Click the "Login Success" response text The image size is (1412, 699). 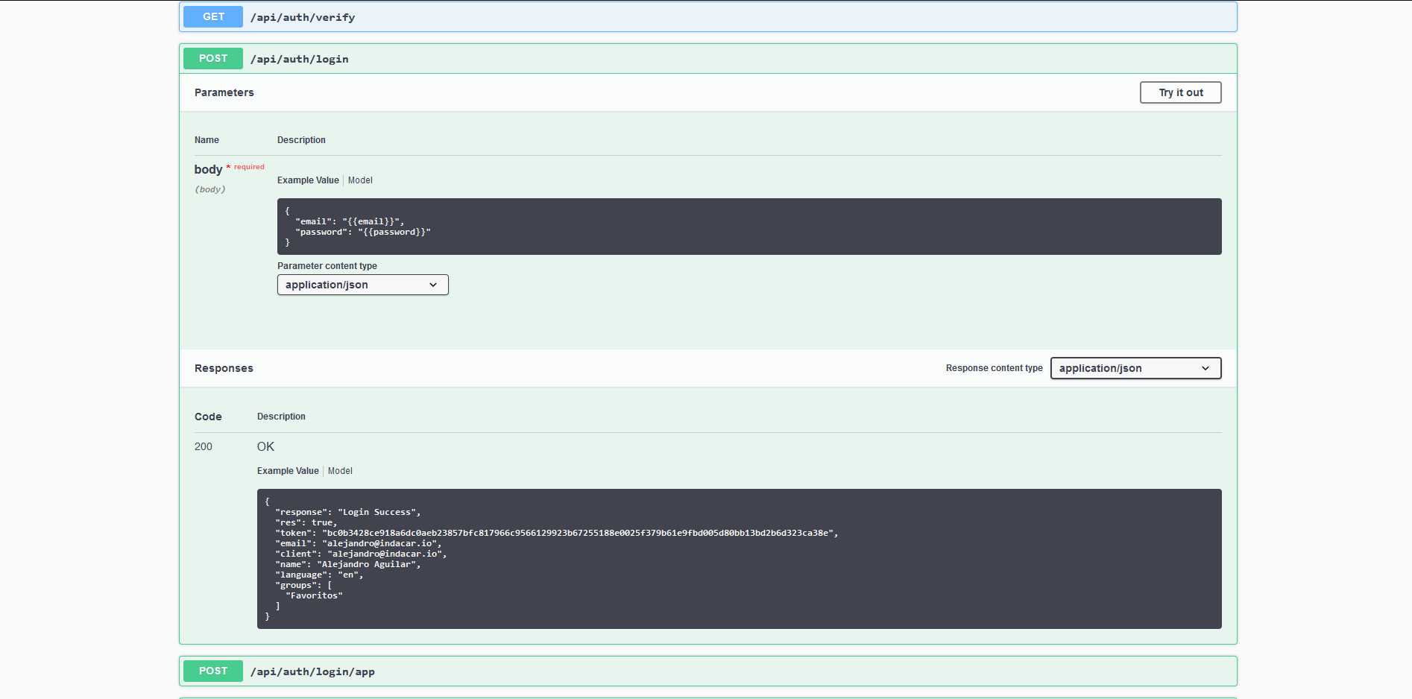pyautogui.click(x=376, y=512)
